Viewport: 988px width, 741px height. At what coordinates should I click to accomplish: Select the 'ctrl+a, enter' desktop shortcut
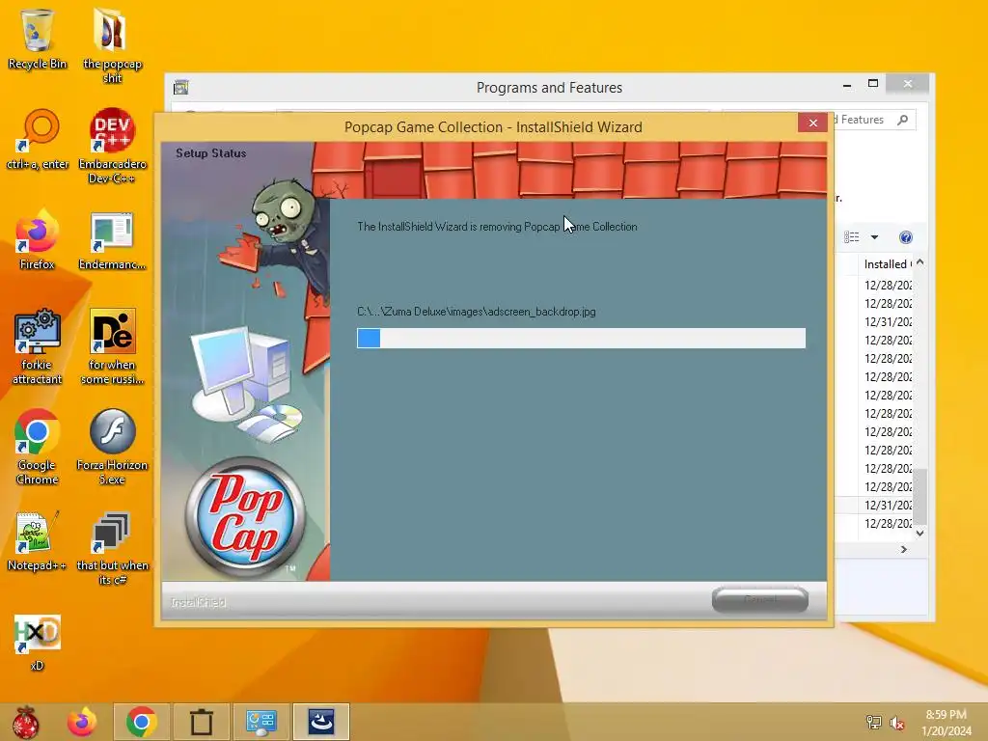click(x=38, y=140)
